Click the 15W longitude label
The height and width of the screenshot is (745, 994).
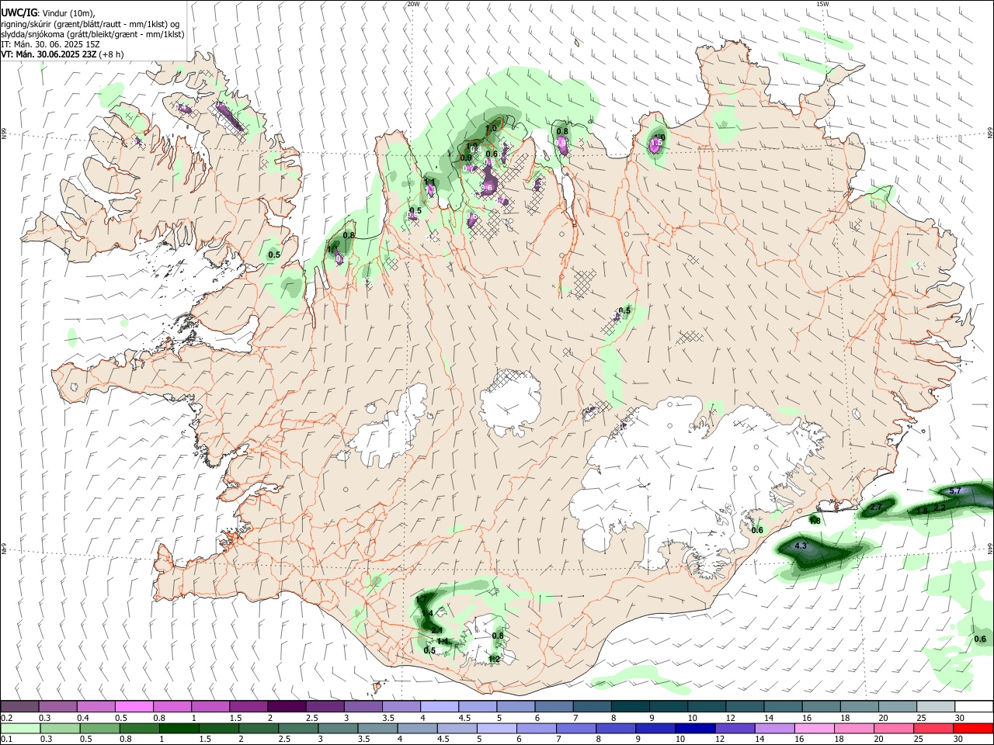(823, 4)
